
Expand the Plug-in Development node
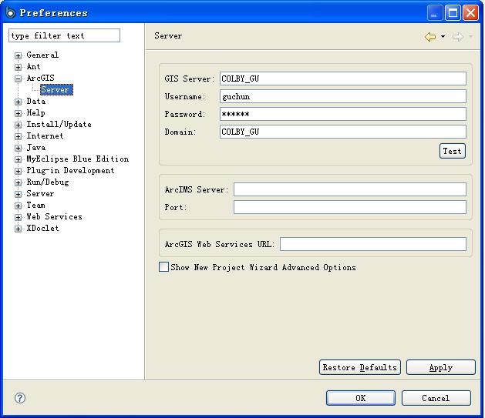[x=18, y=171]
